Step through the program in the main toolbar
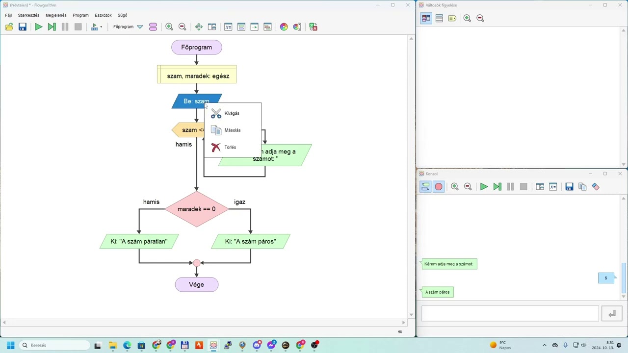This screenshot has width=628, height=353. pyautogui.click(x=52, y=27)
